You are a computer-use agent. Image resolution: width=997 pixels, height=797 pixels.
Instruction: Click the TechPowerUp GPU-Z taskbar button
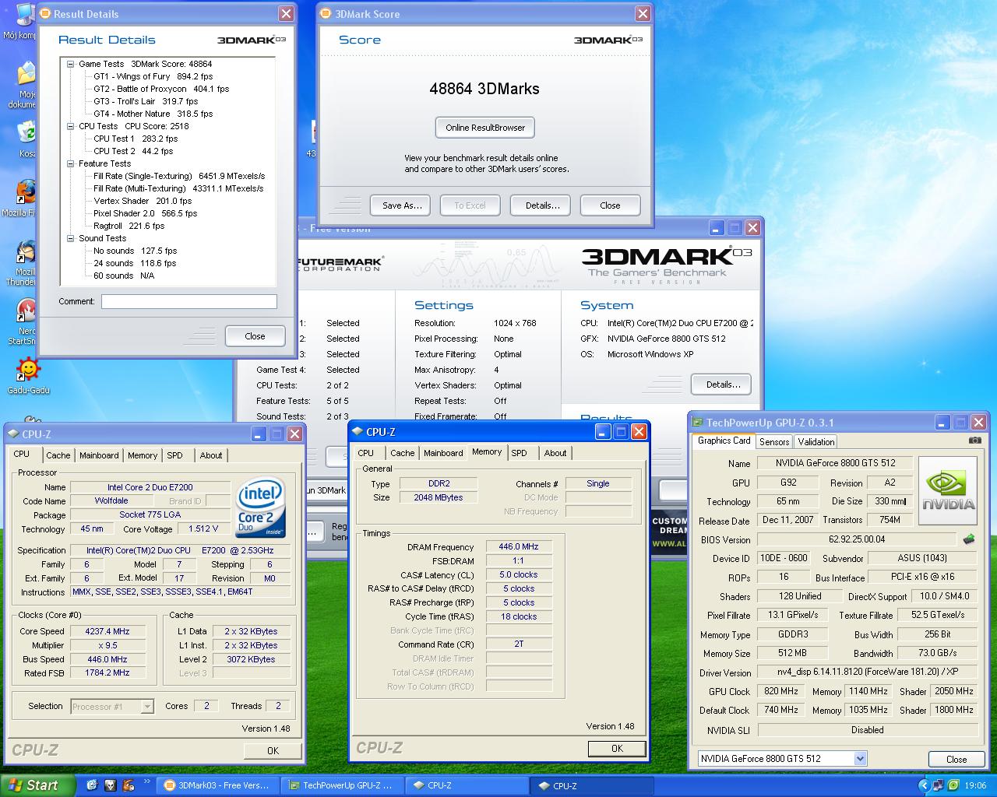[x=341, y=785]
